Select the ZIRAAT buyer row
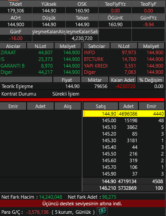Screen dimensions: 166x216 (40, 52)
